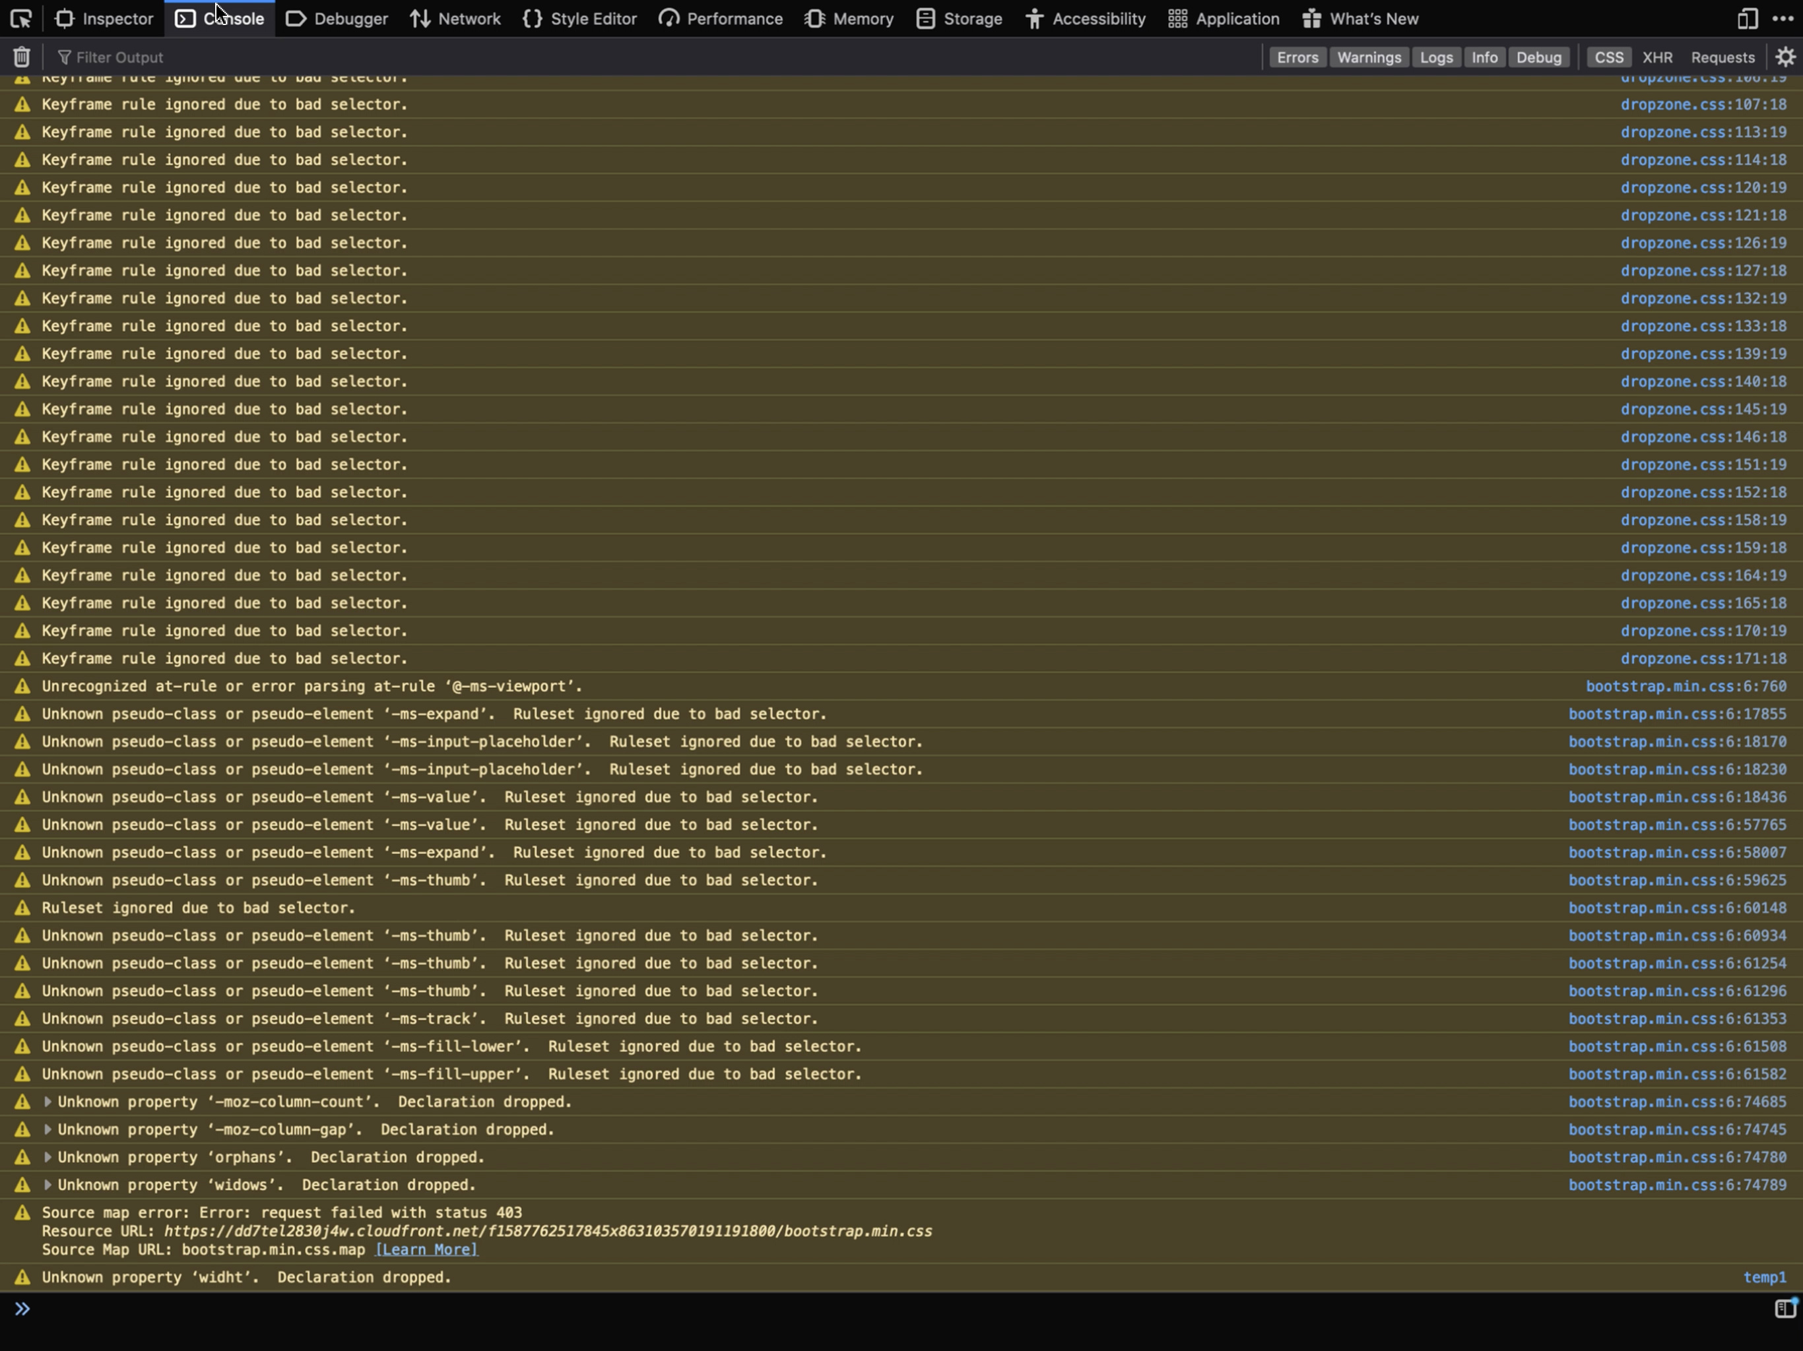Expand the '-moz-column-gap' warning

(x=48, y=1129)
